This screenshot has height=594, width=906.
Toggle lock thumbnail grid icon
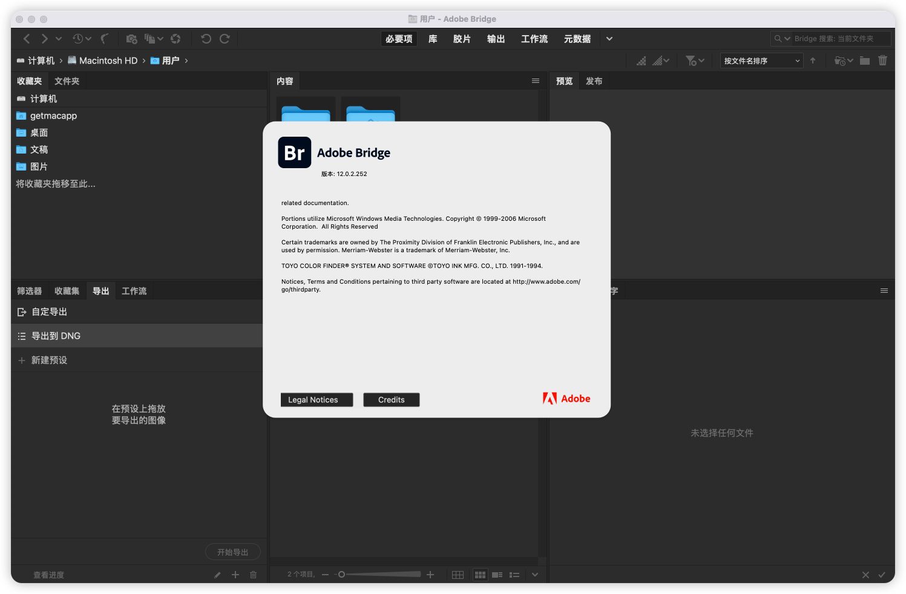(458, 575)
